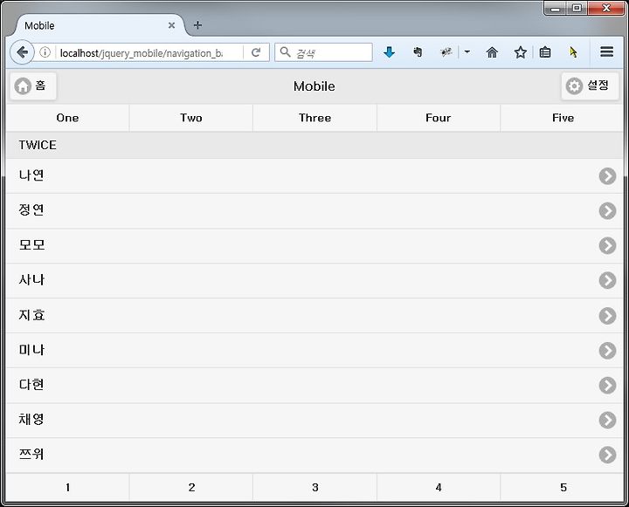Image resolution: width=629 pixels, height=507 pixels.
Task: Click the chevron arrow on 사나 row
Action: pyautogui.click(x=607, y=281)
